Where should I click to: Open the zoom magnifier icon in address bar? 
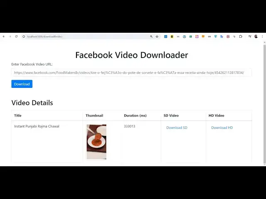[151, 36]
